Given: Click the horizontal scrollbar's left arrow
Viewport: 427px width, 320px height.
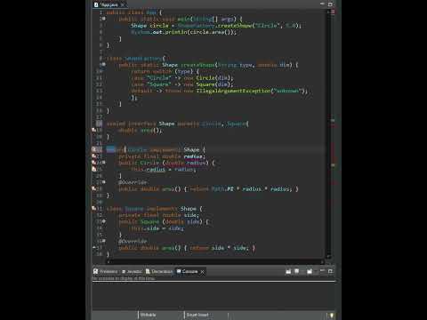Looking at the screenshot, I should 109,262.
